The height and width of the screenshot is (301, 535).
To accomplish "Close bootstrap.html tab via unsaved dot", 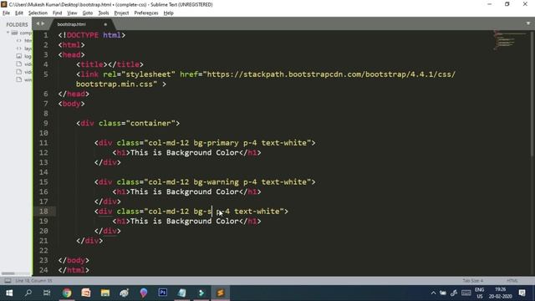I will coord(105,24).
